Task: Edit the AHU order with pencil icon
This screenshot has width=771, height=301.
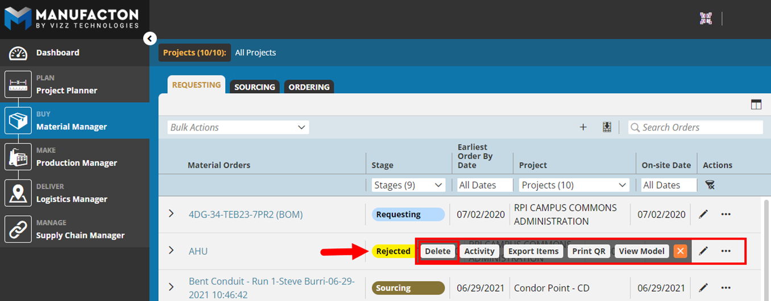Action: coord(703,251)
